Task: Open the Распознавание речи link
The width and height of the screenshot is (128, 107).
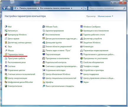Action: 17,62
